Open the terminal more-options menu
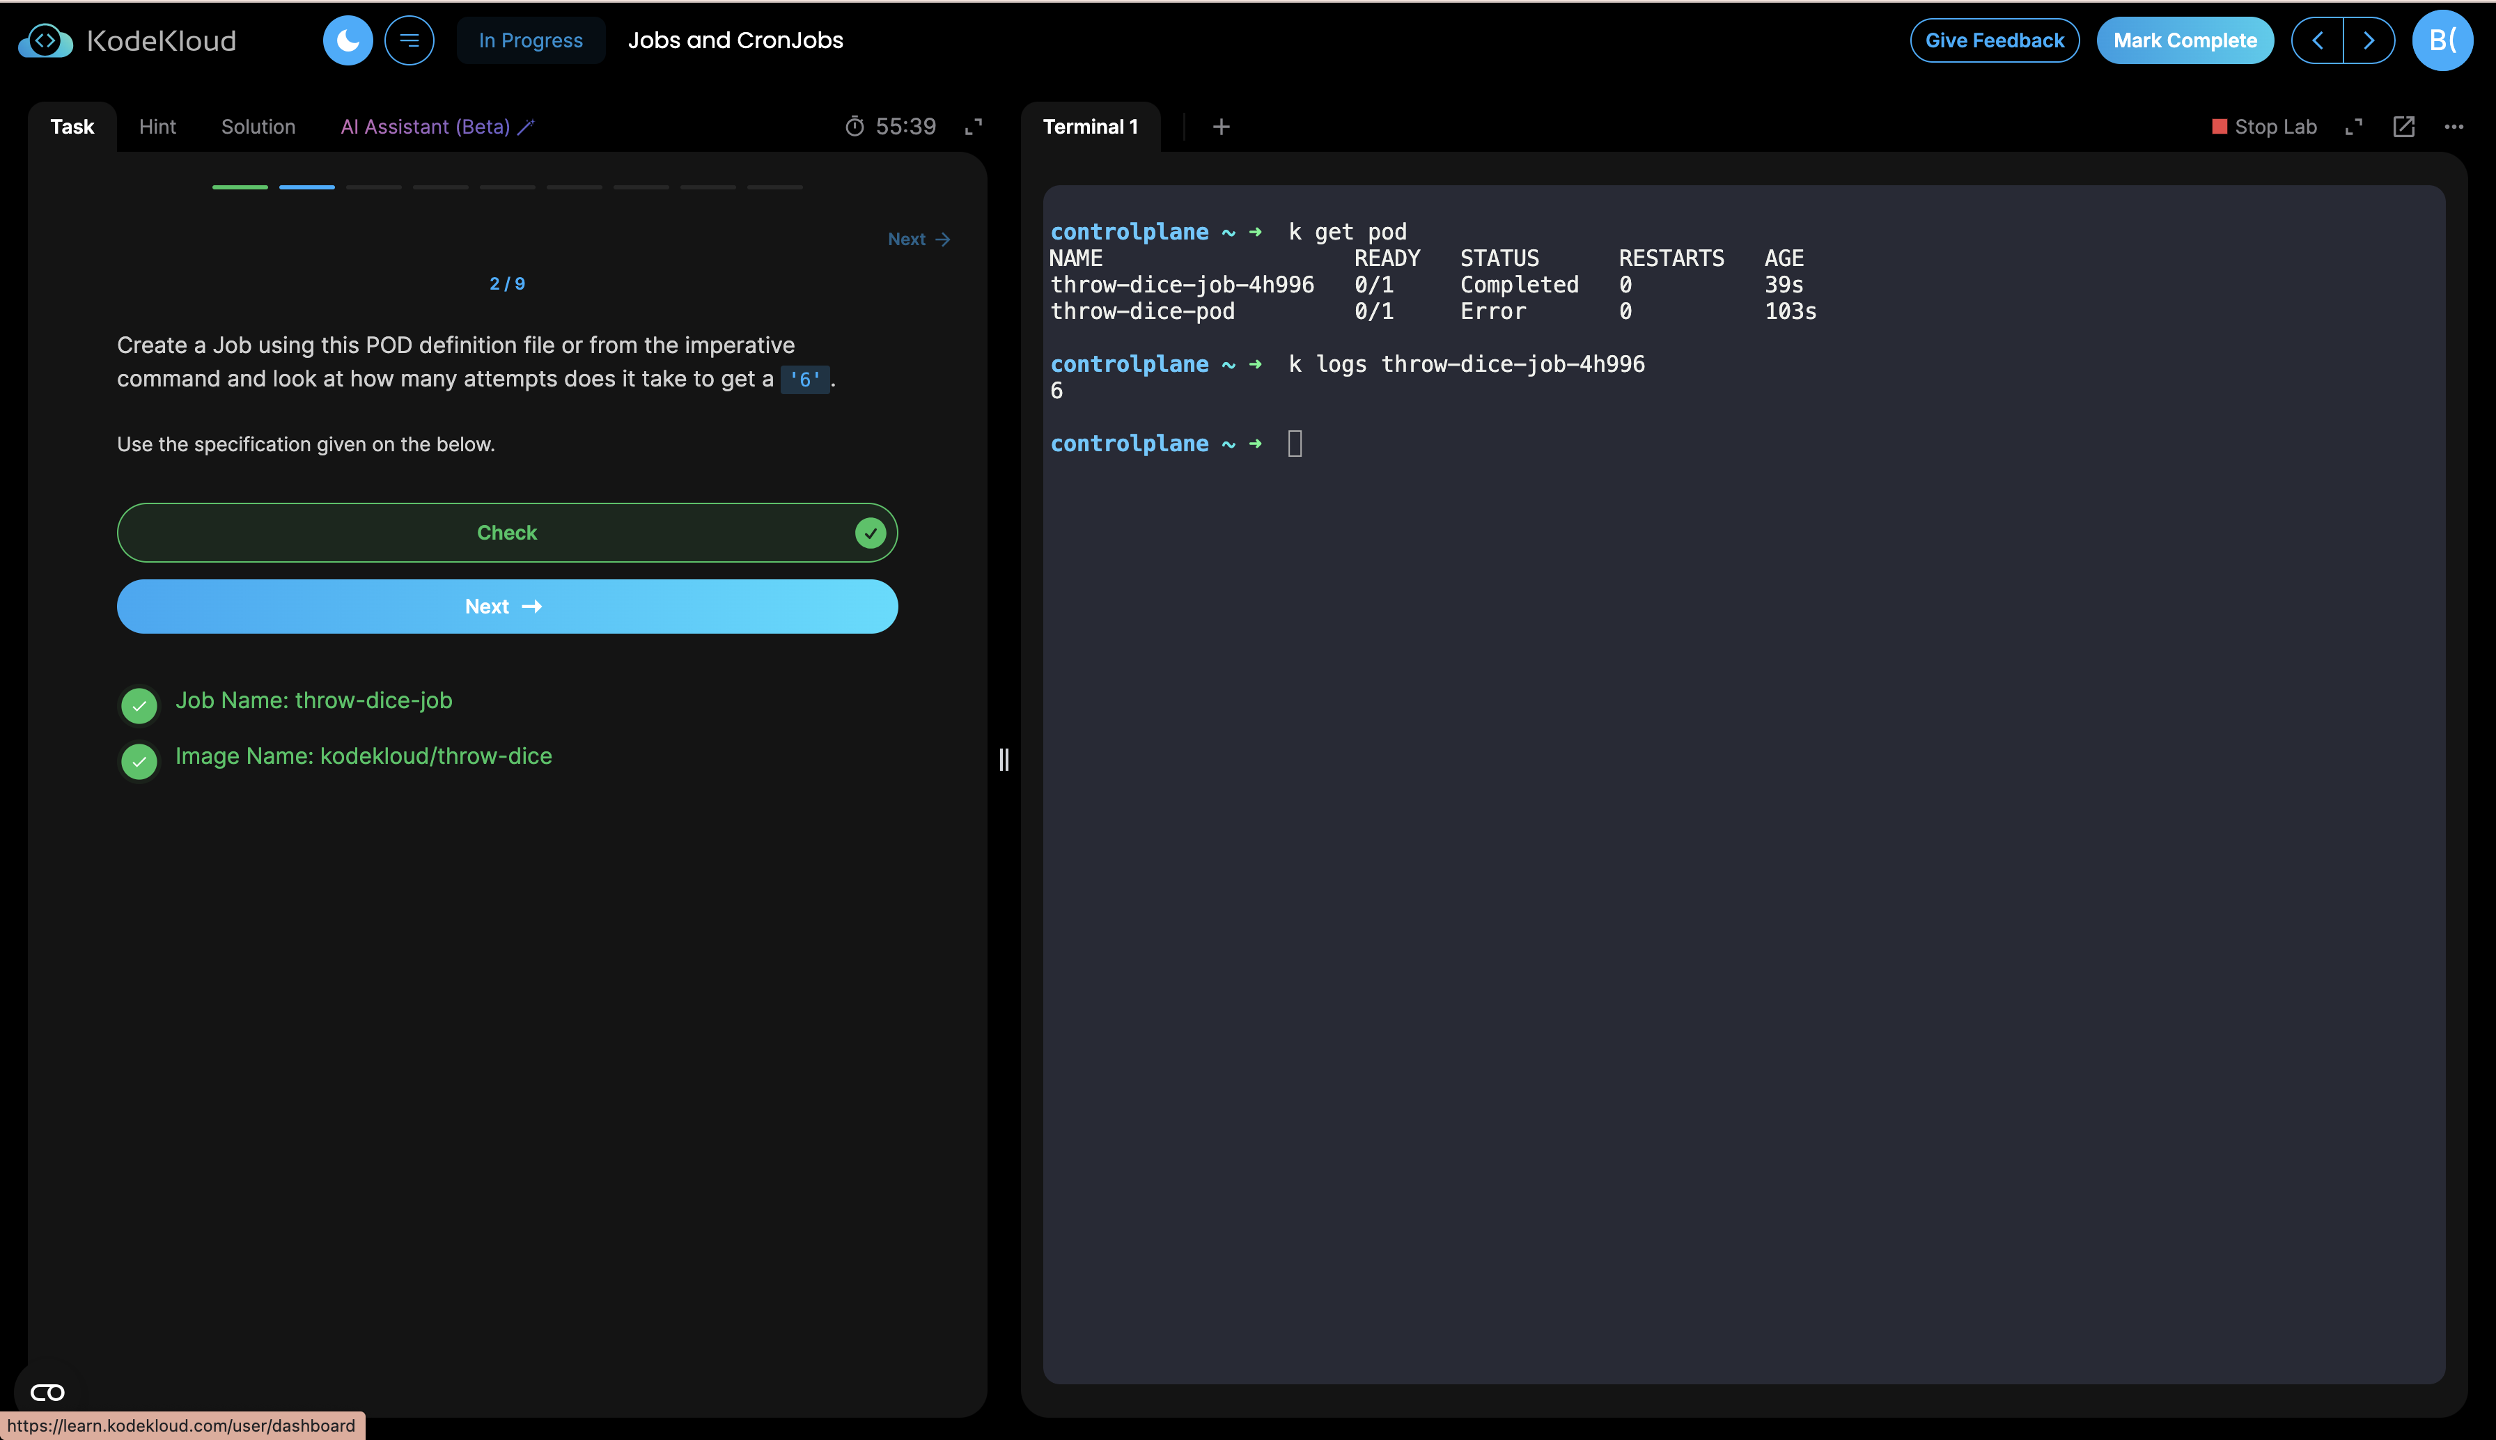The width and height of the screenshot is (2496, 1440). coord(2454,127)
